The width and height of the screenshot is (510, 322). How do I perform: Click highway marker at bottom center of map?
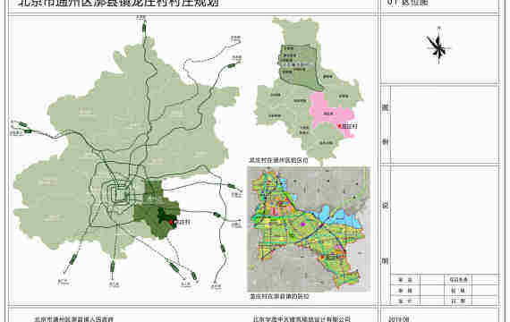pos(113,267)
